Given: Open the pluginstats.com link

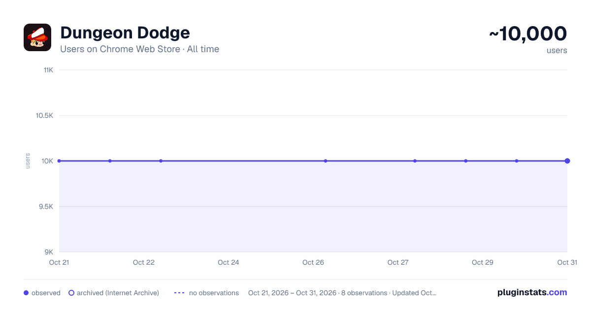Looking at the screenshot, I should (532, 292).
